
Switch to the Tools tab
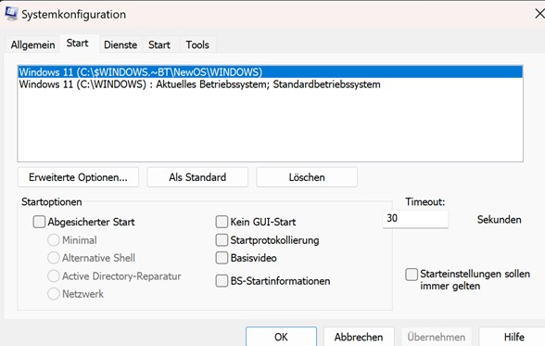197,45
